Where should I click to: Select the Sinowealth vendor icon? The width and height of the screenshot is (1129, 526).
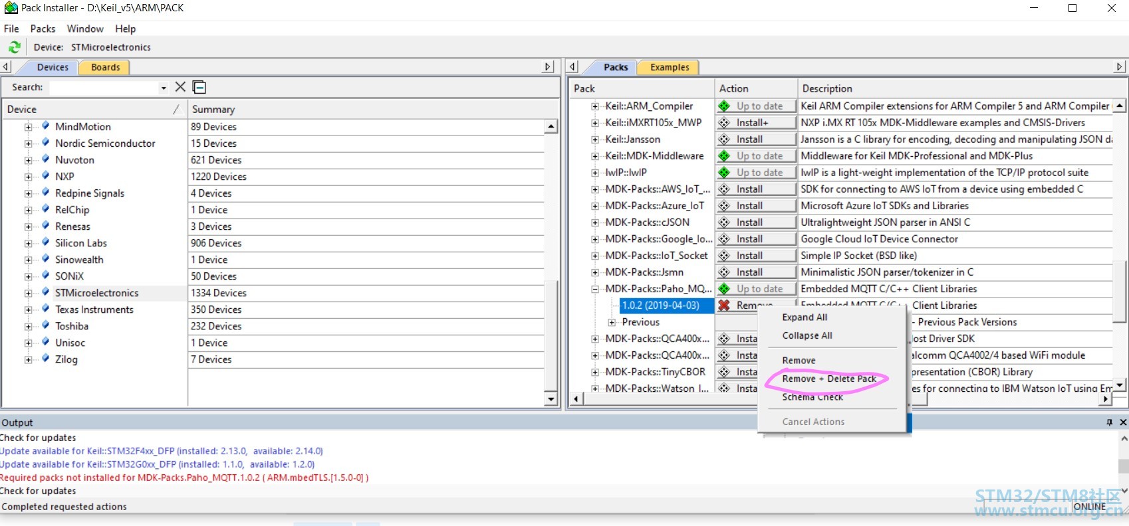[45, 259]
